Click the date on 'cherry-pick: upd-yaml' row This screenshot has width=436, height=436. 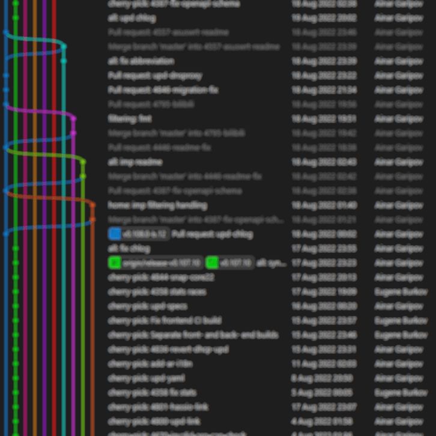click(x=322, y=378)
